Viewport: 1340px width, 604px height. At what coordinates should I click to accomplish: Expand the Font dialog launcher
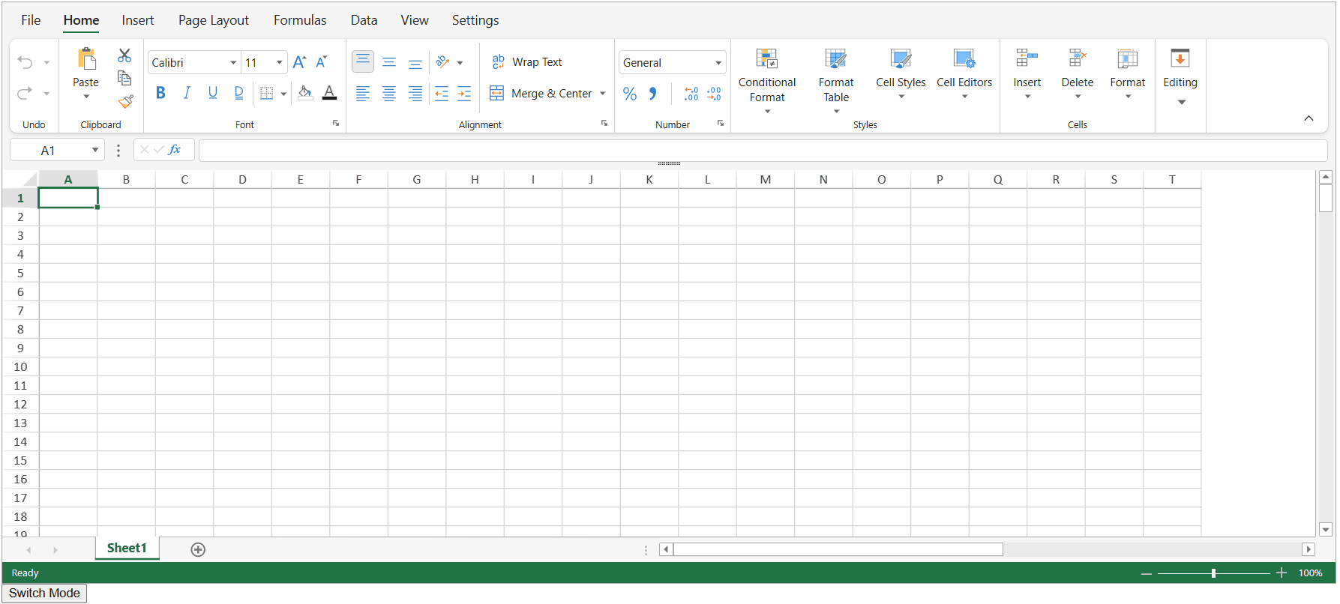click(x=336, y=123)
